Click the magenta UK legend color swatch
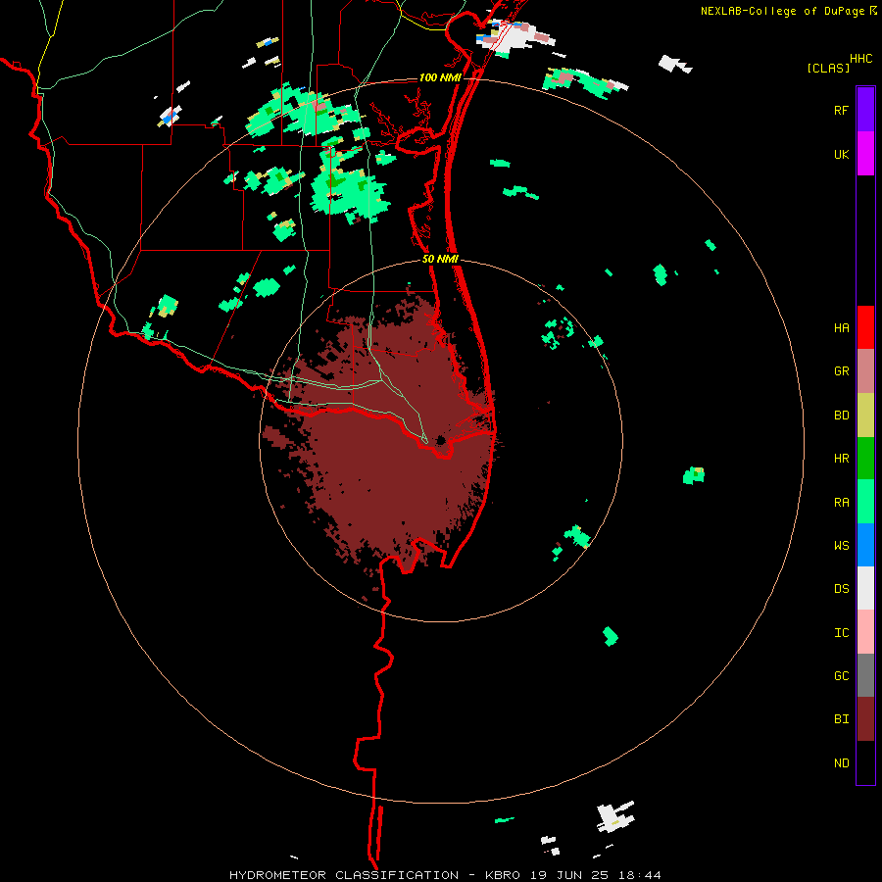Image resolution: width=882 pixels, height=882 pixels. coord(865,154)
